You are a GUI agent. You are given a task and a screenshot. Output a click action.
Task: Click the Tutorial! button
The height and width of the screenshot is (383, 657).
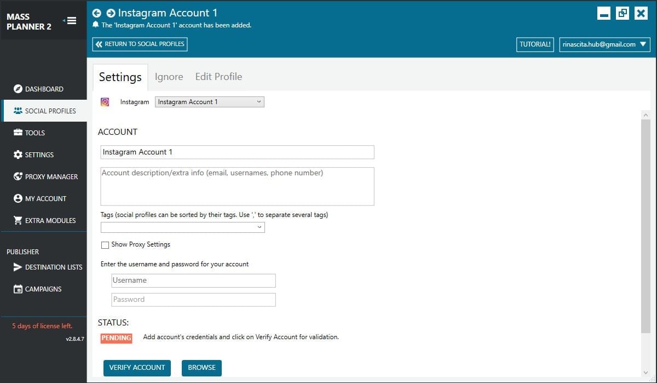pyautogui.click(x=535, y=44)
